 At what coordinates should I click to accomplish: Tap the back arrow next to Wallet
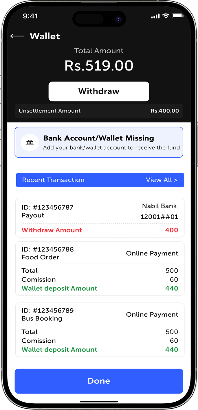coord(17,36)
